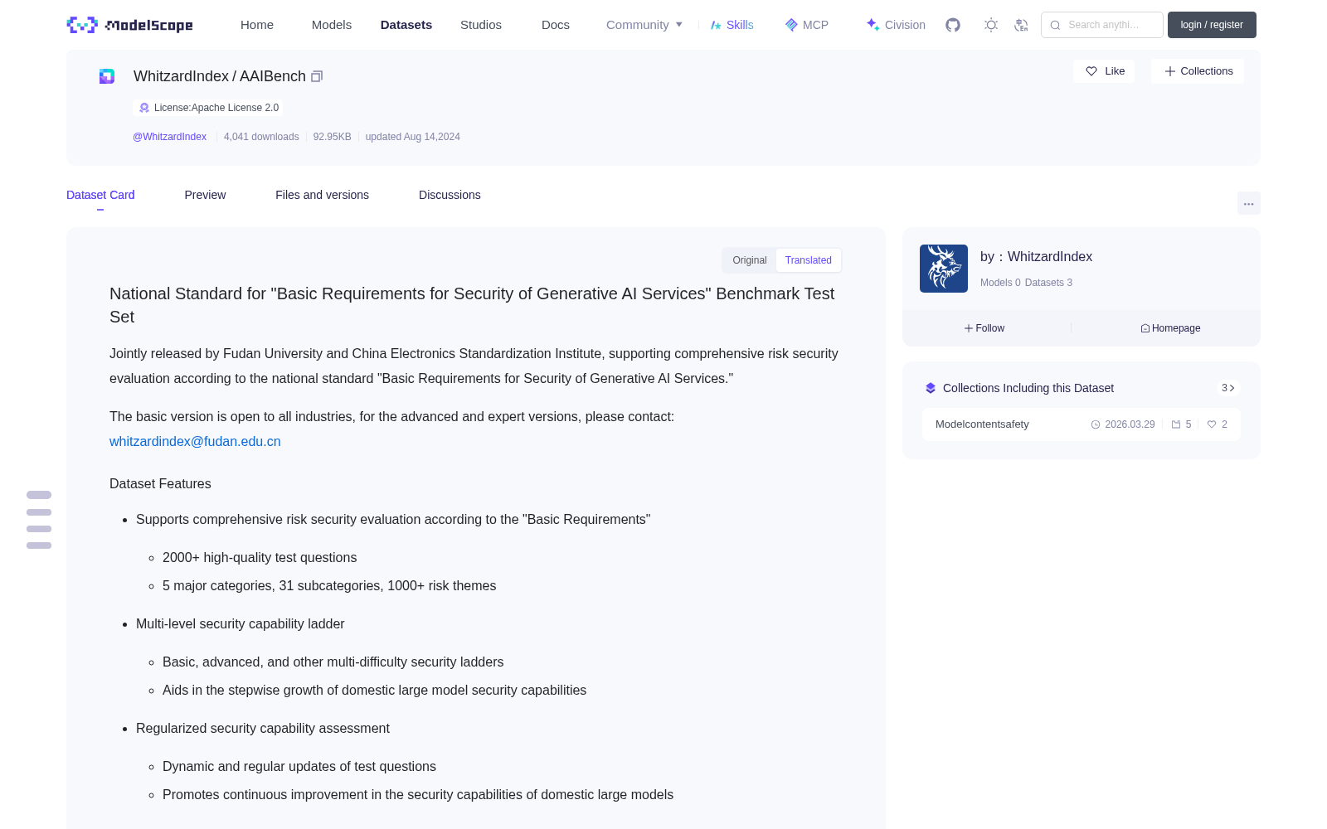Image resolution: width=1327 pixels, height=829 pixels.
Task: Expand collections list with the 3 chevron
Action: tap(1228, 388)
